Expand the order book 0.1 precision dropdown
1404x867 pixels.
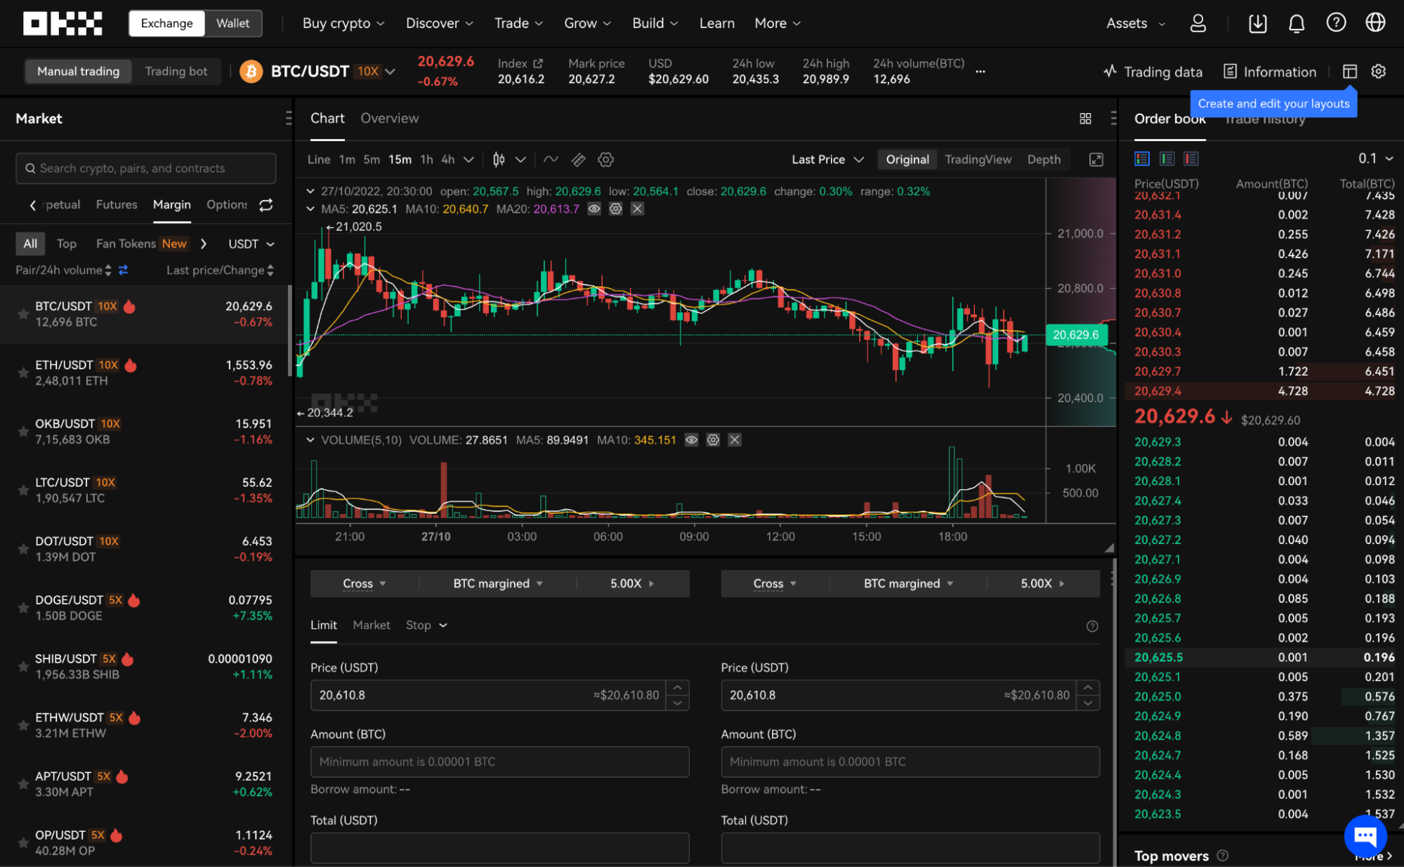[1375, 159]
